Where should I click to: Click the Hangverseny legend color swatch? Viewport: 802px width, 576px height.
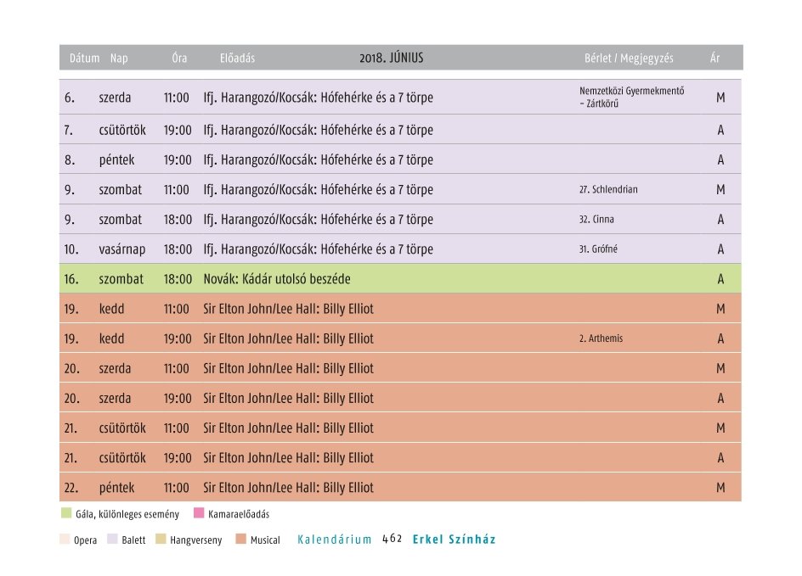click(161, 540)
